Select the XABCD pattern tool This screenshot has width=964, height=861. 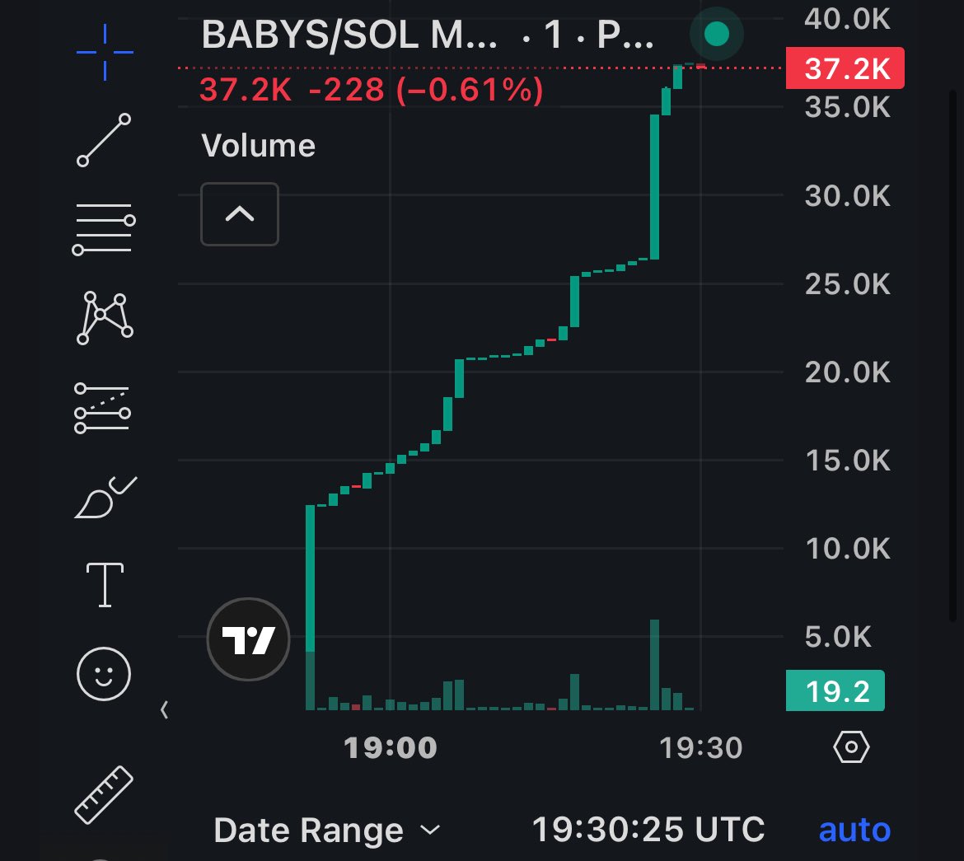(x=105, y=317)
